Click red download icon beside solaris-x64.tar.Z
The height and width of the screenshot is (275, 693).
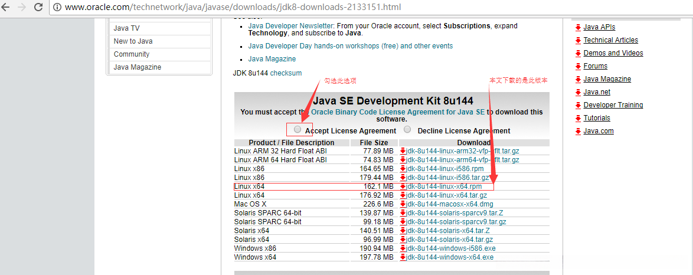click(403, 231)
